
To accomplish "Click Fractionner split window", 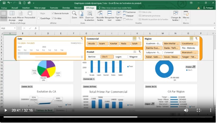I will pos(130,12).
